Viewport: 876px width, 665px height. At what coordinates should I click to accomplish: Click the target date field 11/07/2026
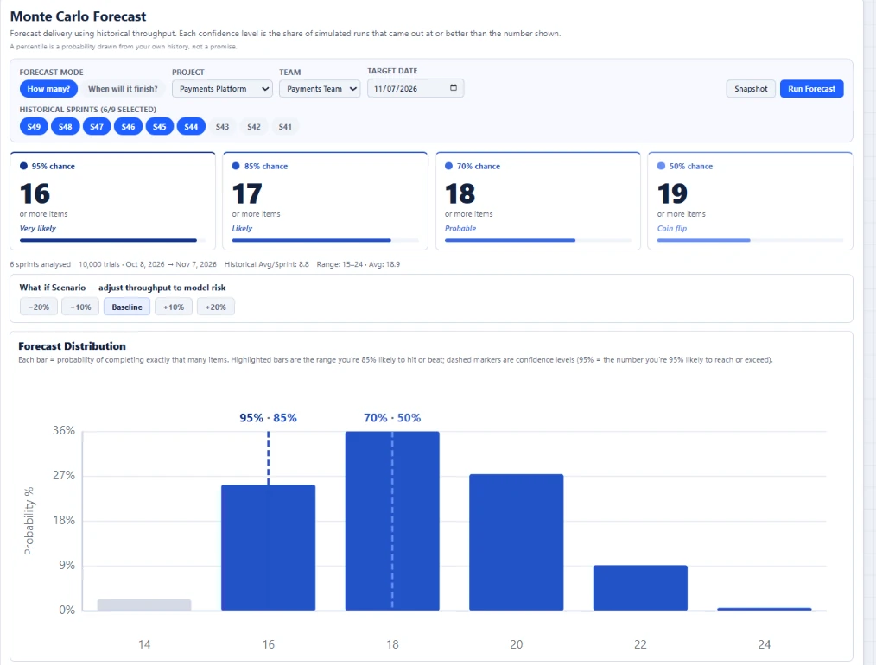point(415,88)
